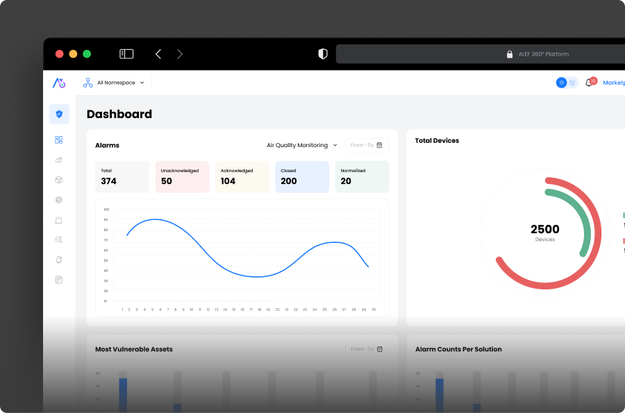Open the Alarms From-To date picker
Image resolution: width=625 pixels, height=413 pixels.
click(367, 145)
